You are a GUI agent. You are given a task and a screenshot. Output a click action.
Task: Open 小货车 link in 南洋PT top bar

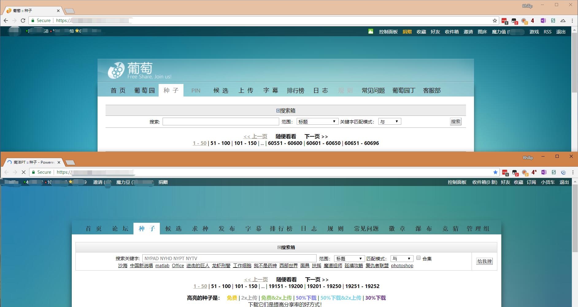coord(548,182)
